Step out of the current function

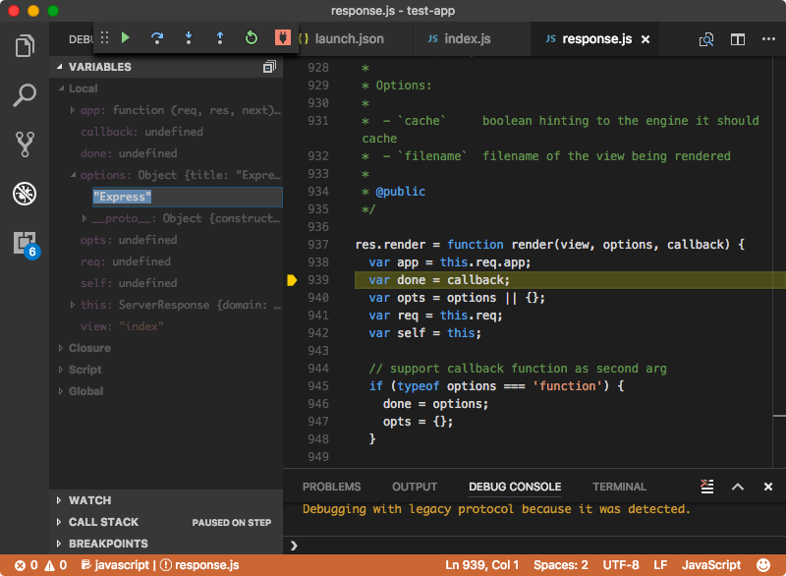coord(219,38)
